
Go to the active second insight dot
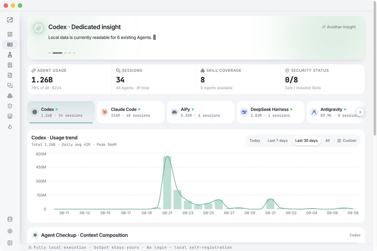tap(58, 53)
